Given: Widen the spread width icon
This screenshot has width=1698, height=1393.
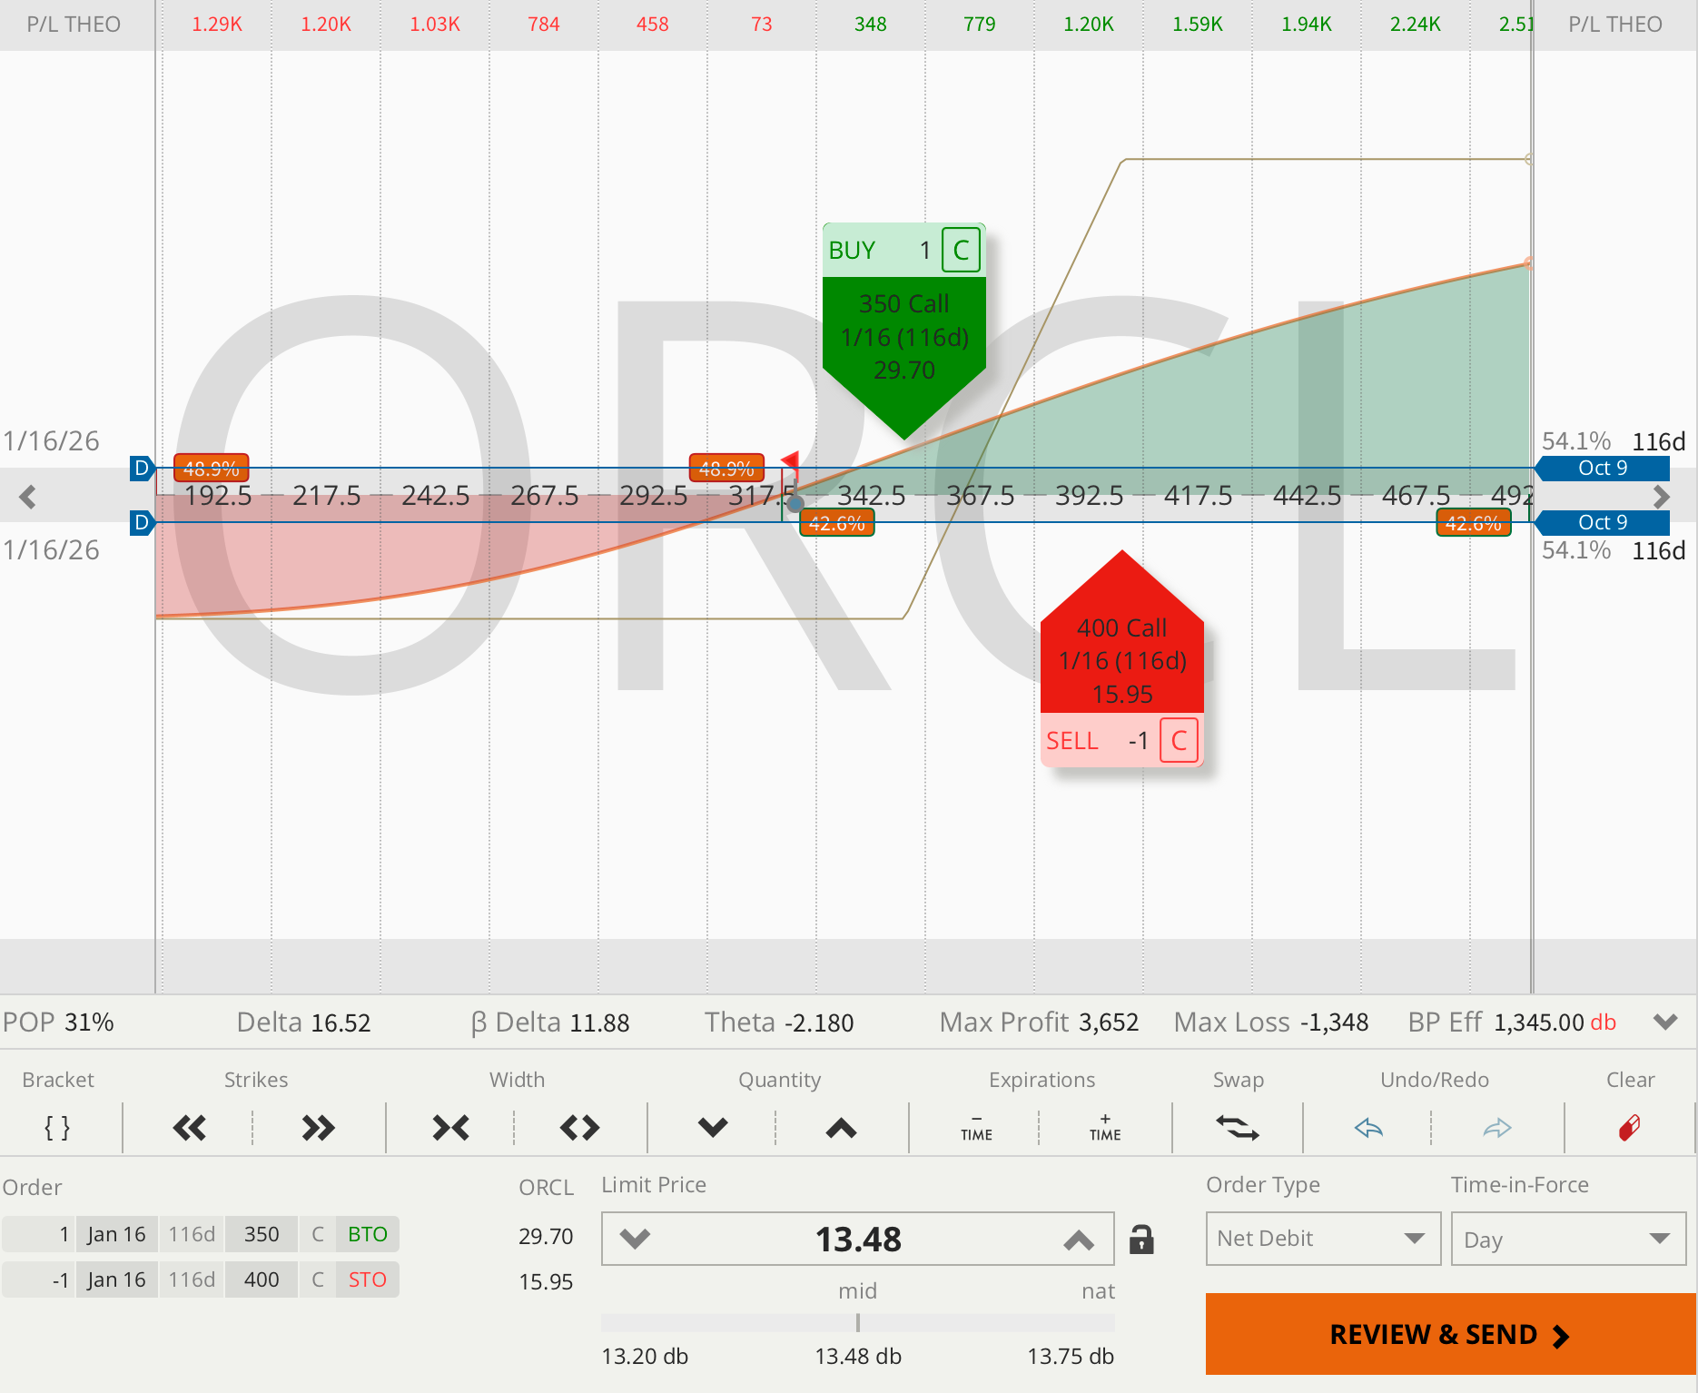Looking at the screenshot, I should pyautogui.click(x=579, y=1128).
